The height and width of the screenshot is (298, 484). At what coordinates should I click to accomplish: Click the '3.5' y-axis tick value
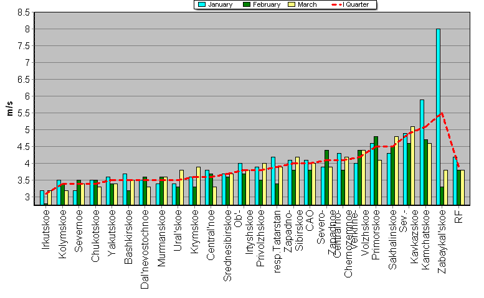[x=24, y=180]
